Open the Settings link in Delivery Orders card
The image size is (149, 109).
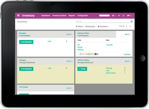click(x=127, y=54)
